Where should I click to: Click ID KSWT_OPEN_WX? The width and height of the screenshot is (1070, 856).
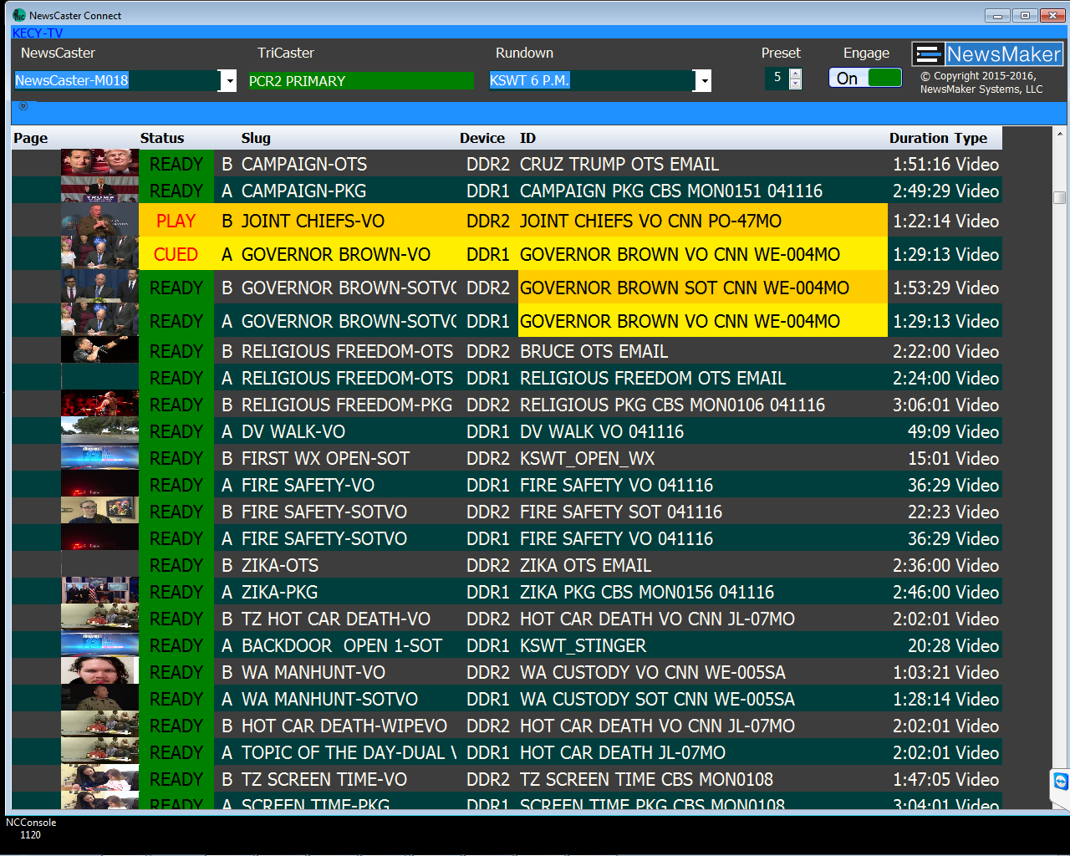pyautogui.click(x=587, y=458)
